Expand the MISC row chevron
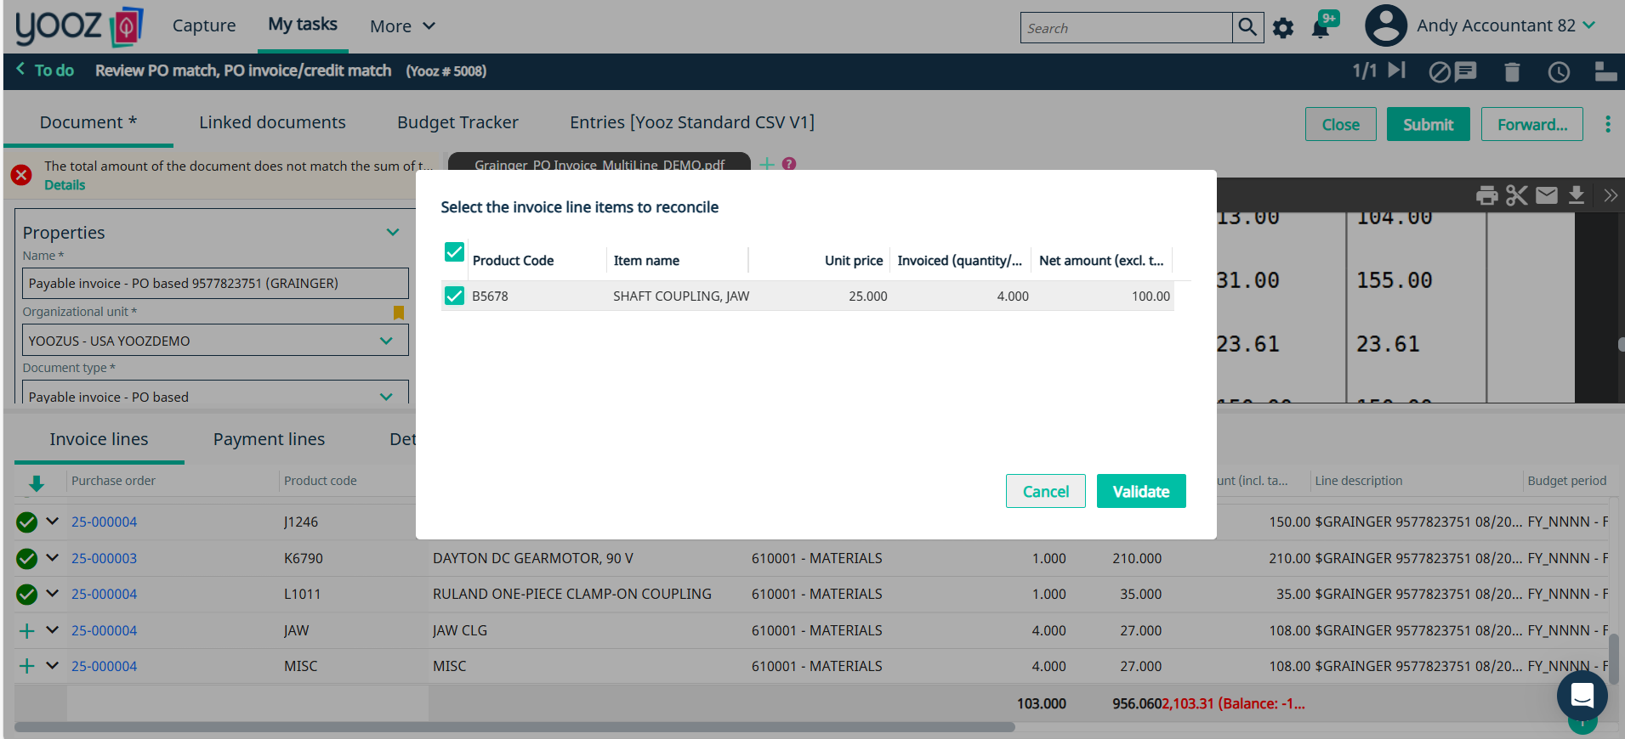This screenshot has height=739, width=1625. [x=53, y=666]
